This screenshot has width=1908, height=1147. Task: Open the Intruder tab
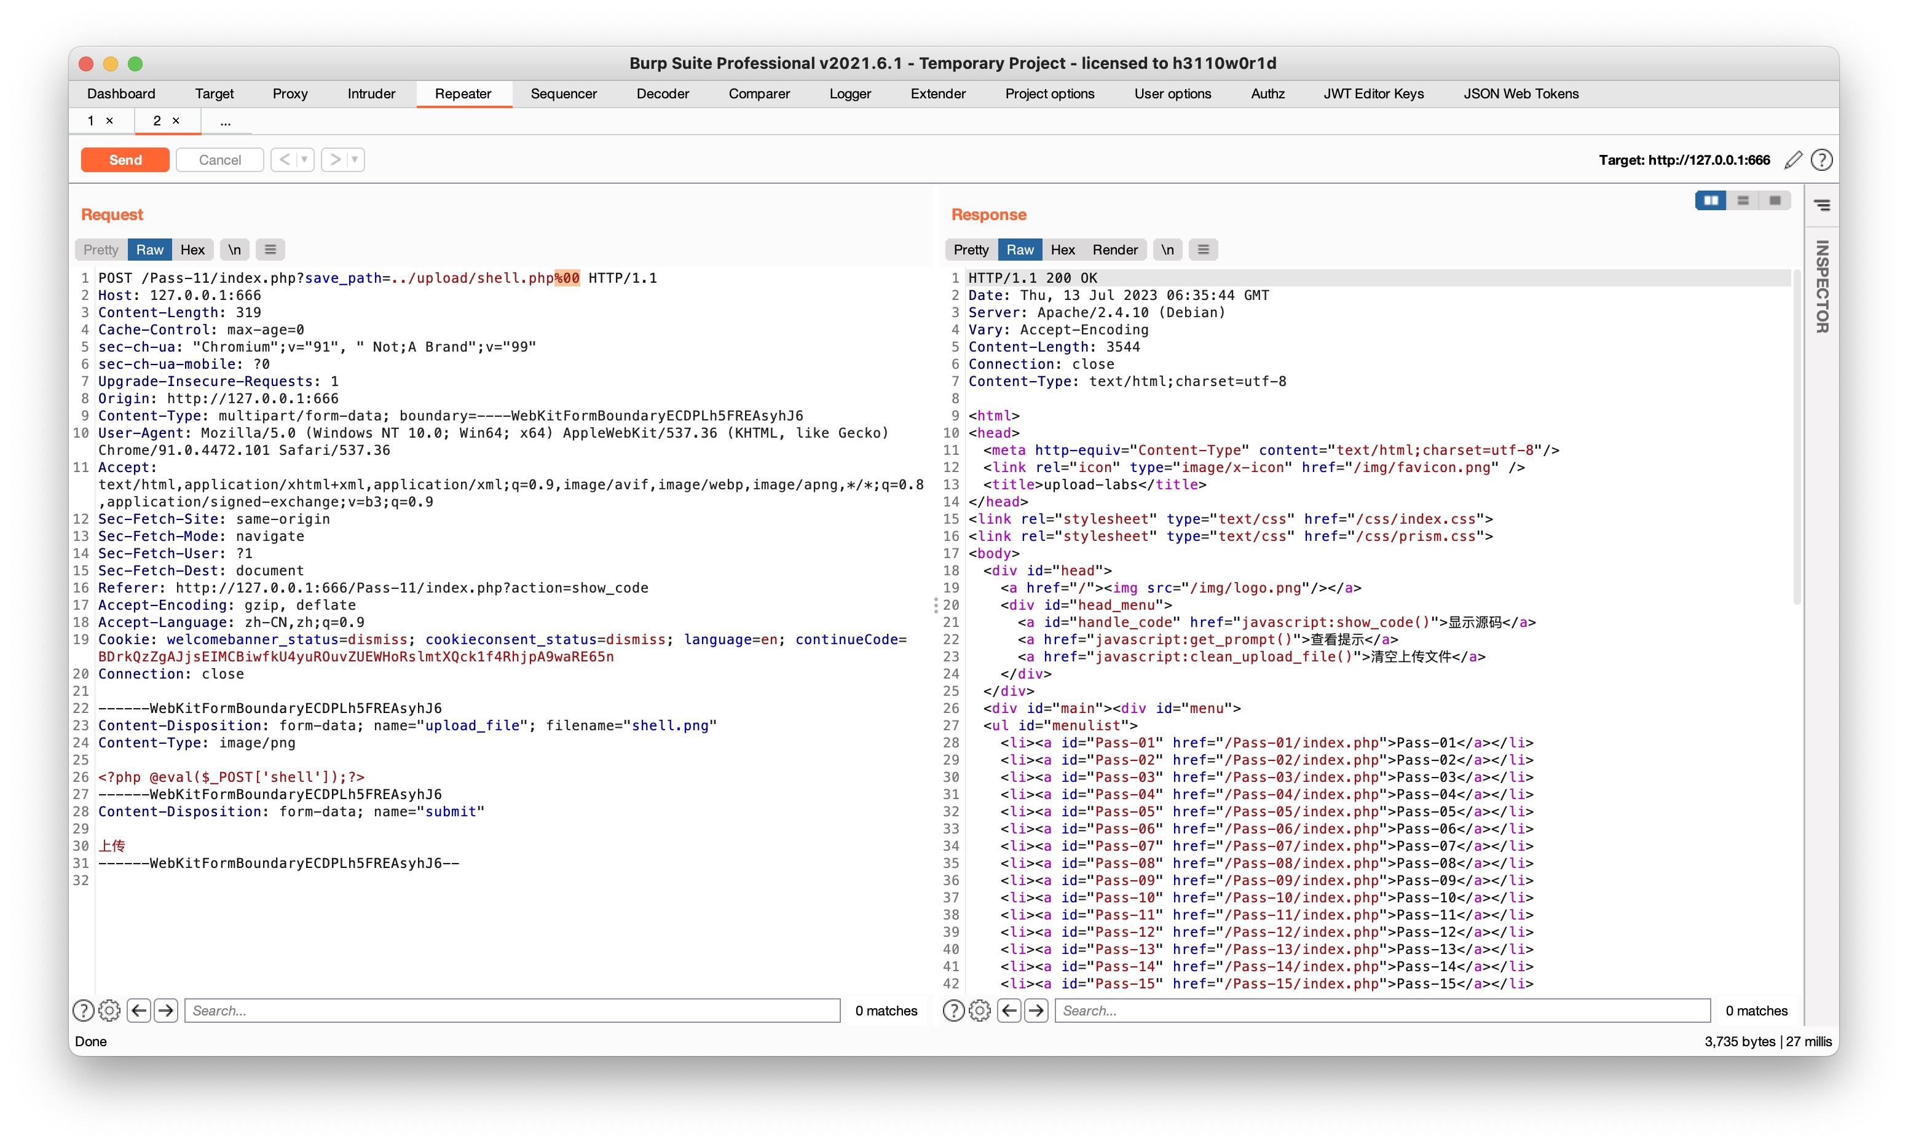(x=371, y=93)
